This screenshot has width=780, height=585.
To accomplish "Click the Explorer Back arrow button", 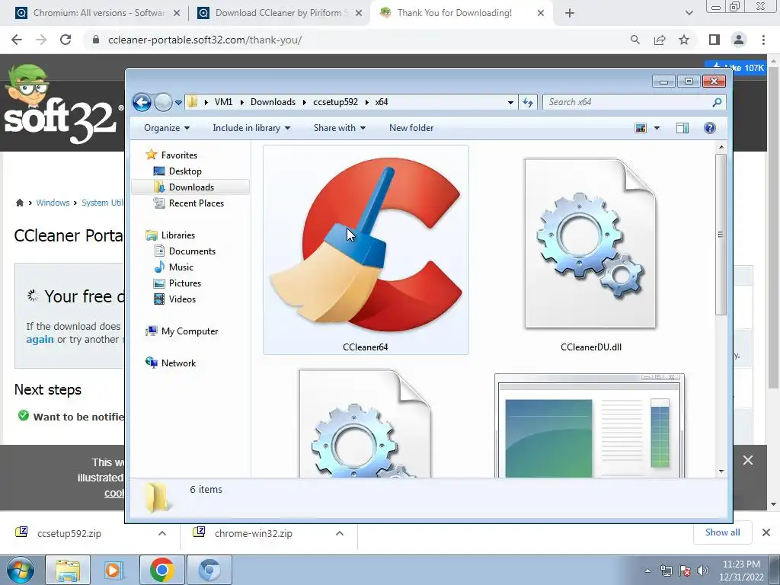I will (142, 103).
